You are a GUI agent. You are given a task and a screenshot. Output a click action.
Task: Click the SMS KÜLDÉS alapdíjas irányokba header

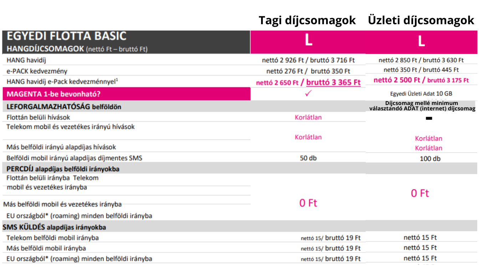(54, 227)
